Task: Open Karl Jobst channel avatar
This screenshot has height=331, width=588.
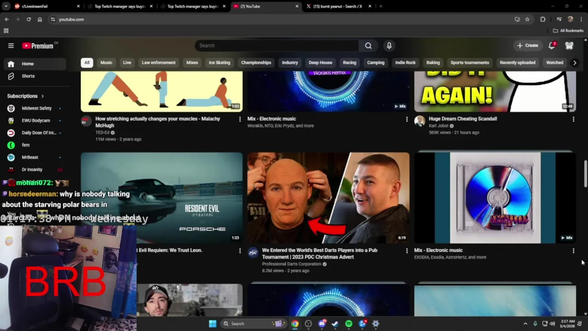Action: pyautogui.click(x=419, y=121)
